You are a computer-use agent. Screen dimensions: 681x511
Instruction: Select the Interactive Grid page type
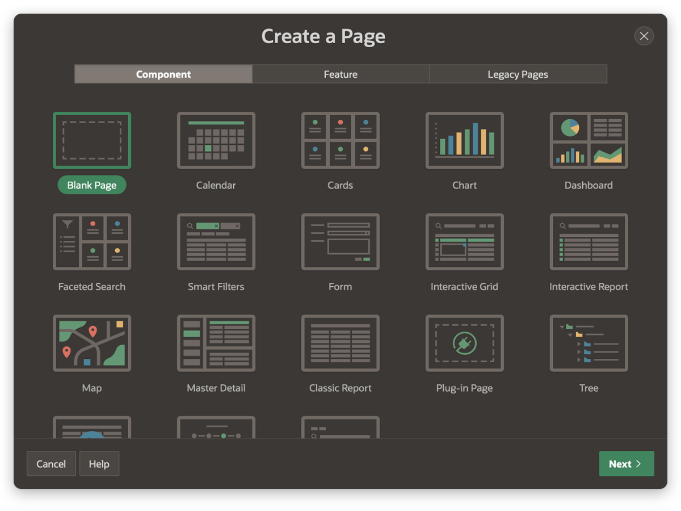[464, 241]
